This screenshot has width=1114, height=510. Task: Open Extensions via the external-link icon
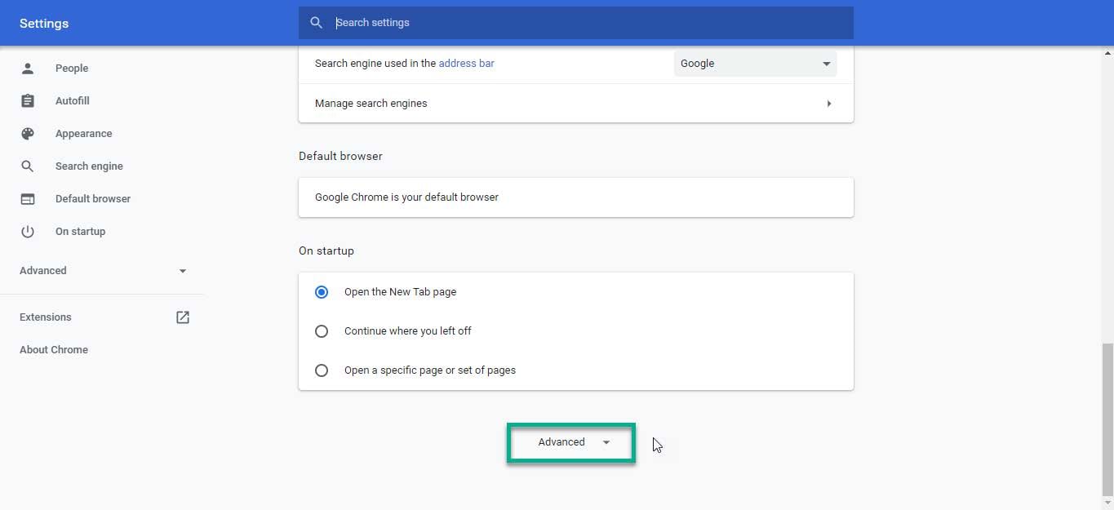pos(182,317)
